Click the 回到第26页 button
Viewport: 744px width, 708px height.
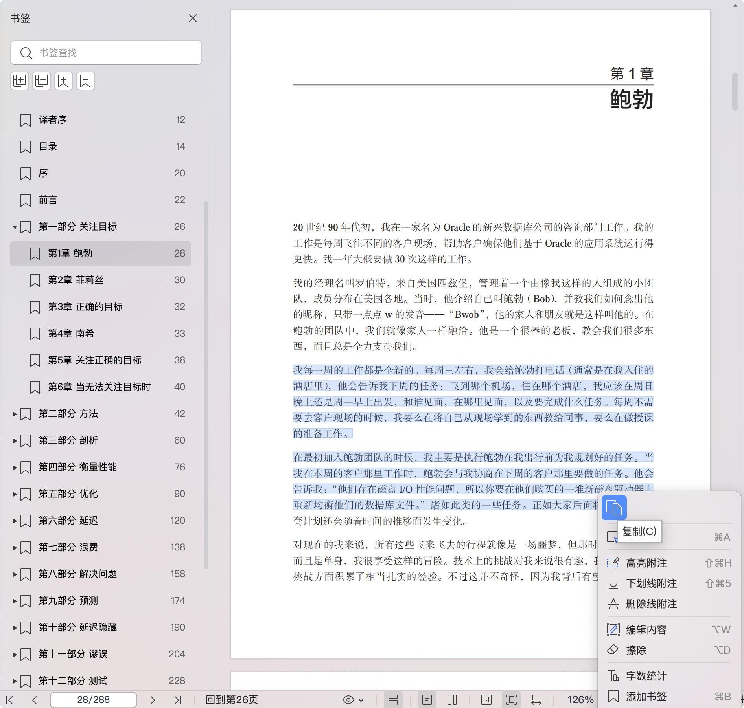pos(232,700)
